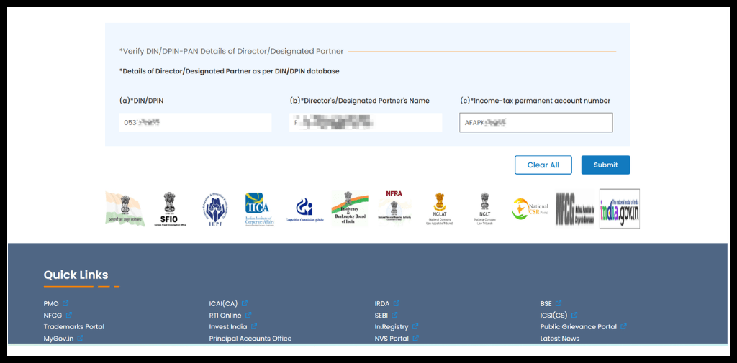
Task: Open the india.gov.in logo
Action: pyautogui.click(x=620, y=209)
